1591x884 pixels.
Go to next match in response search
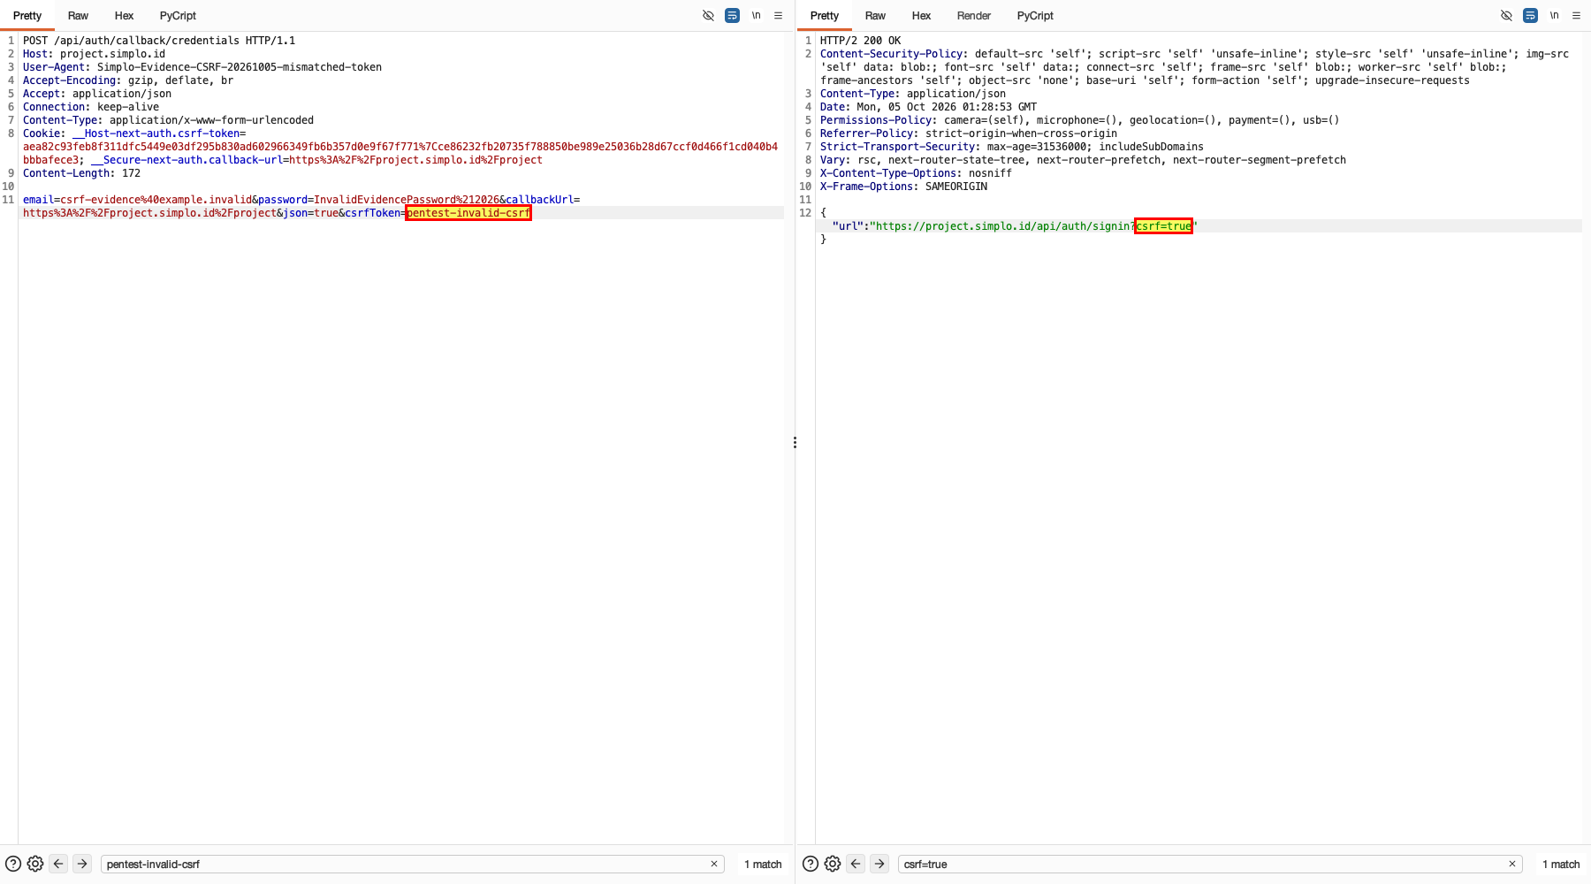(x=879, y=864)
